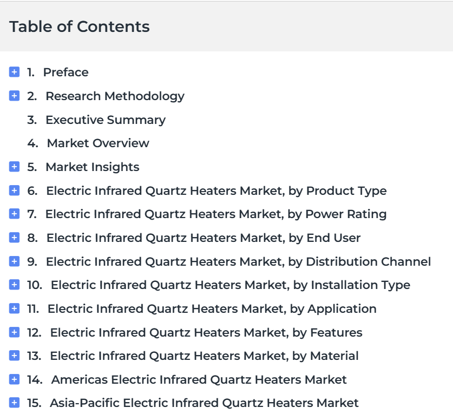
Task: Expand Research Methodology with its plus icon
Action: pos(14,96)
